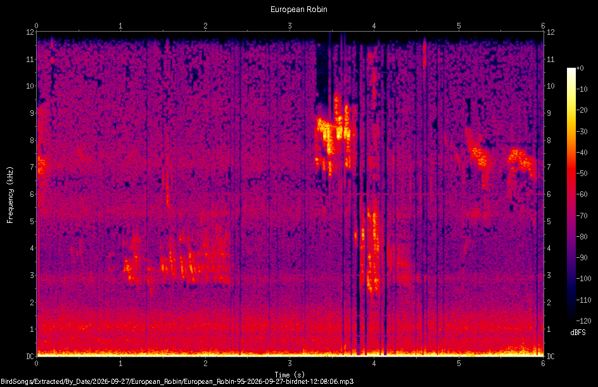Click the Frequency (kHz) axis label

coord(10,195)
